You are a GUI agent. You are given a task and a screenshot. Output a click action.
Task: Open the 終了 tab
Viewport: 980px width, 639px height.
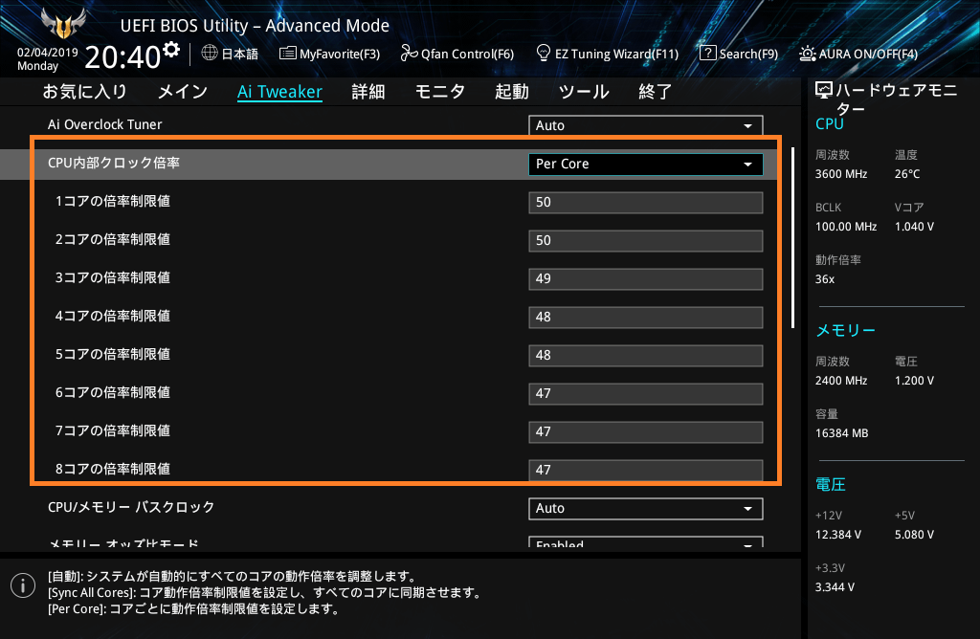tap(655, 92)
